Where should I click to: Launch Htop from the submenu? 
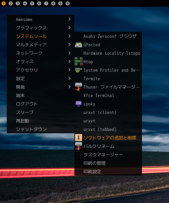point(108,62)
